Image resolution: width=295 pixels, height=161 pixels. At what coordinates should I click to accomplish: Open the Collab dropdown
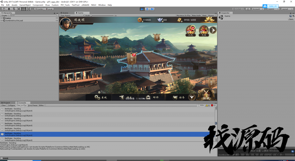238,9
